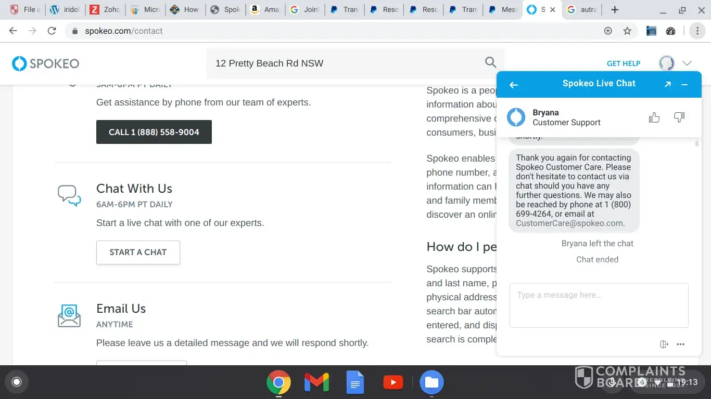Click the 'Email Us' heading
Image resolution: width=711 pixels, height=399 pixels.
click(x=121, y=309)
